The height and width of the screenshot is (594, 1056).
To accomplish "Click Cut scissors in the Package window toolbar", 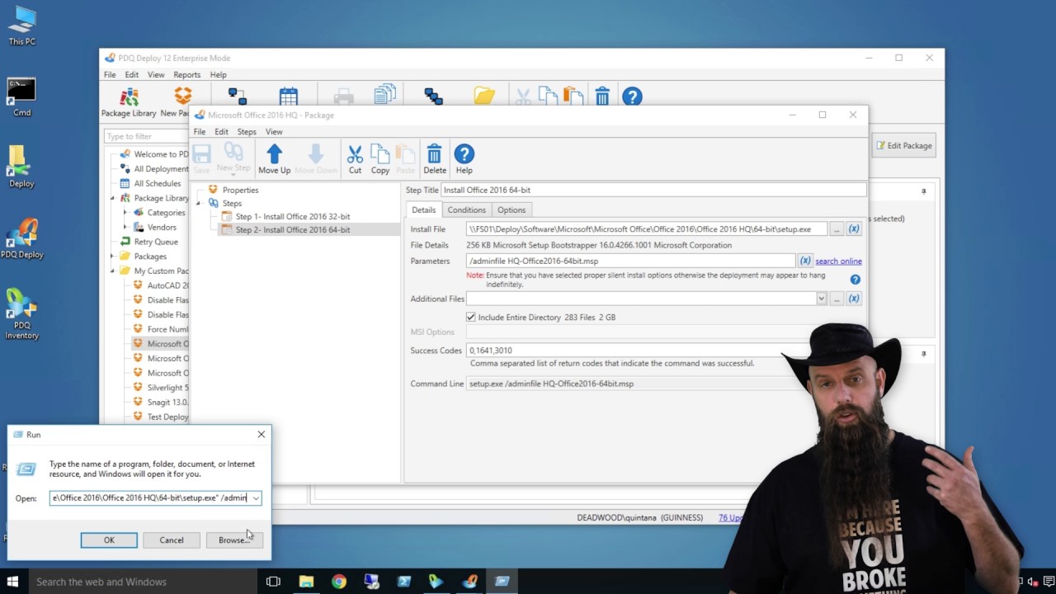I will point(355,158).
